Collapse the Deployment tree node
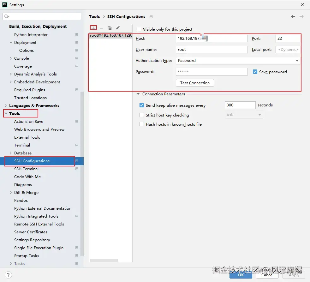Image resolution: width=310 pixels, height=282 pixels. pos(11,42)
